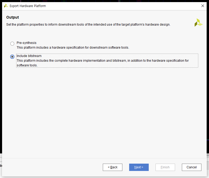The image size is (209, 178).
Task: Go to previous step with Back
Action: click(x=112, y=167)
